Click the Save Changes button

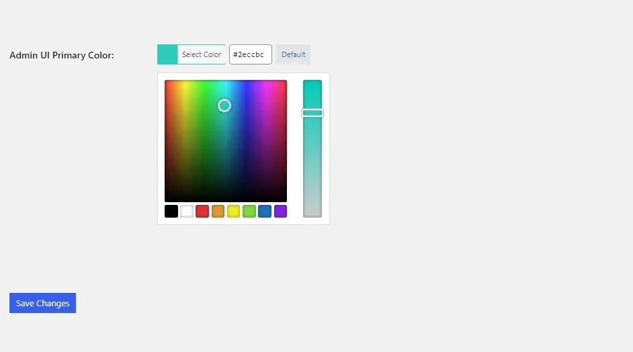pyautogui.click(x=43, y=303)
